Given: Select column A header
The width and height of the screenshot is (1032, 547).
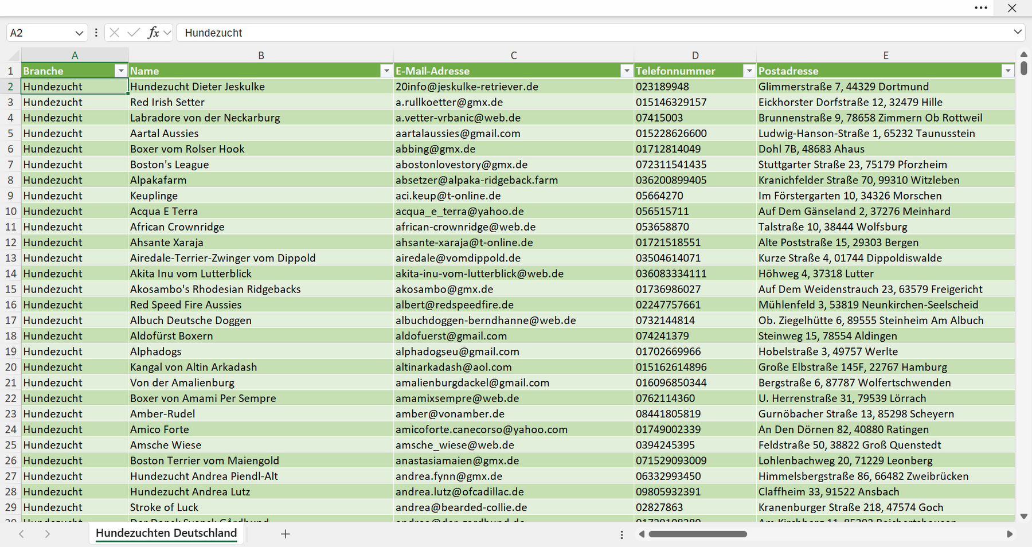Looking at the screenshot, I should tap(75, 56).
